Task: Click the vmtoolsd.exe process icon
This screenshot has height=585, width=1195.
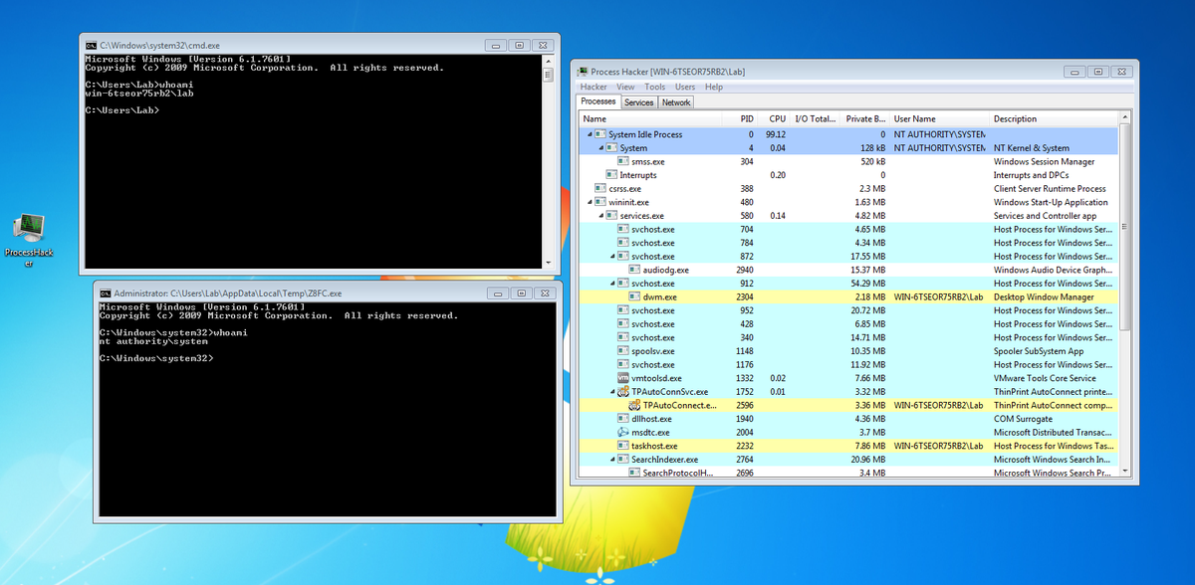Action: 623,378
